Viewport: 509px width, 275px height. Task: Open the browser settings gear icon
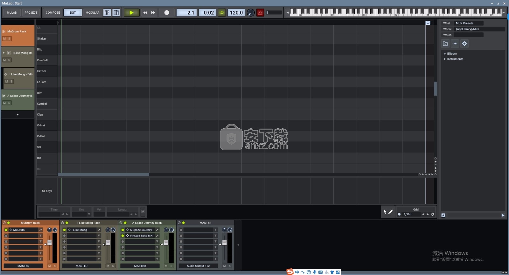click(x=464, y=44)
